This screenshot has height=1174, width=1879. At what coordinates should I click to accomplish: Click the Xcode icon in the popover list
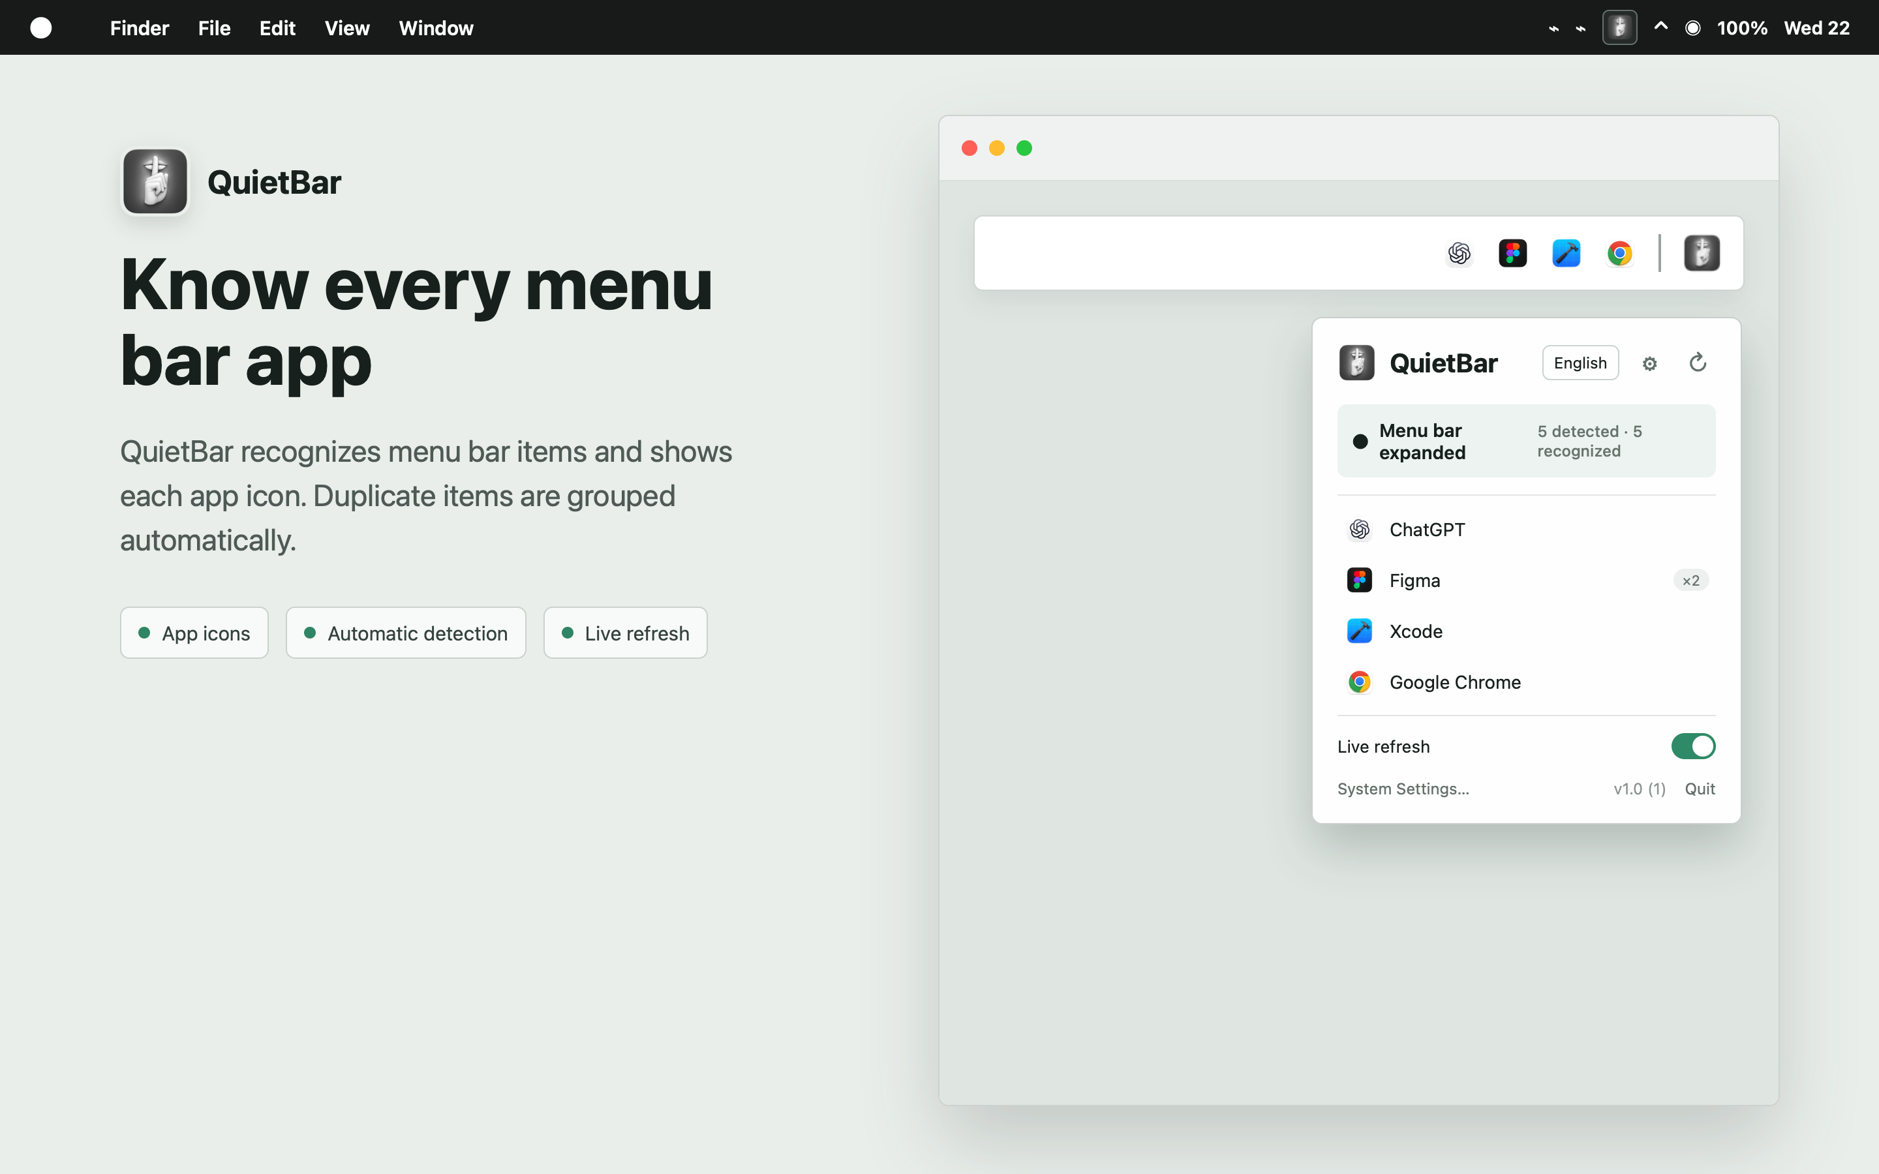click(1360, 631)
